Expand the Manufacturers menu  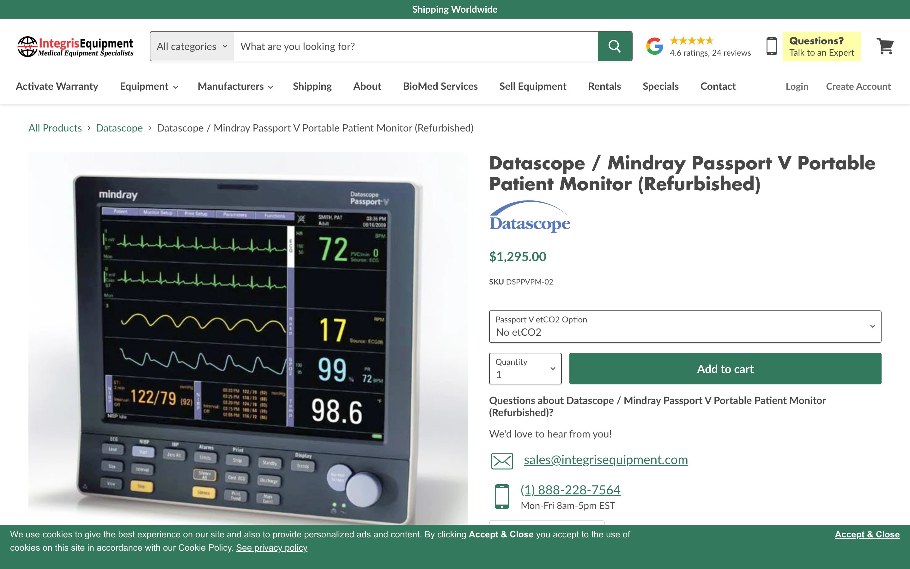235,87
